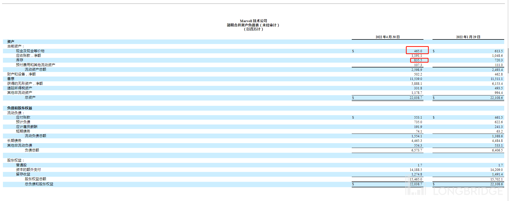This screenshot has width=509, height=201.
Task: Click the 资产 section heading
Action: [x=11, y=42]
